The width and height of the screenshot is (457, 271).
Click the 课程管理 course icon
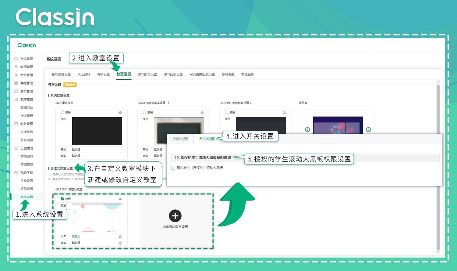(16, 83)
